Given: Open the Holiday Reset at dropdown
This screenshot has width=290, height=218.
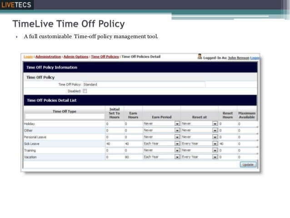Looking at the screenshot, I should 215,123.
